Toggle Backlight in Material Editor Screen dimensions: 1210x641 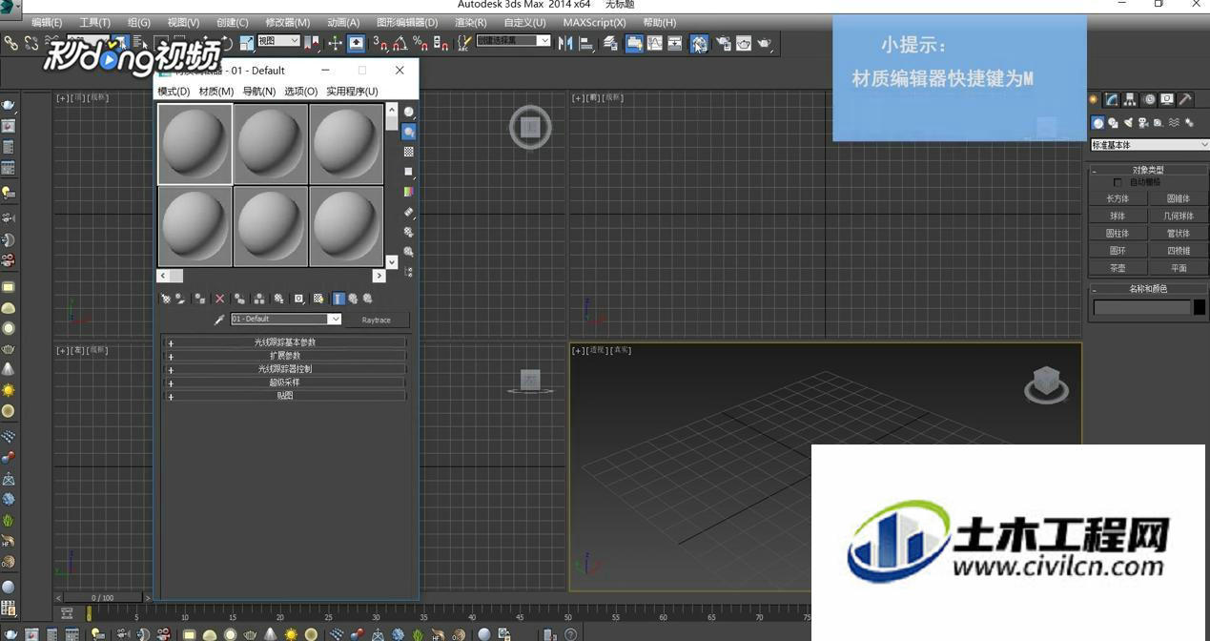(409, 132)
